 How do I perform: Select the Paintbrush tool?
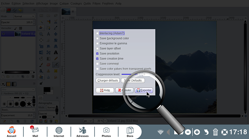click(x=41, y=65)
